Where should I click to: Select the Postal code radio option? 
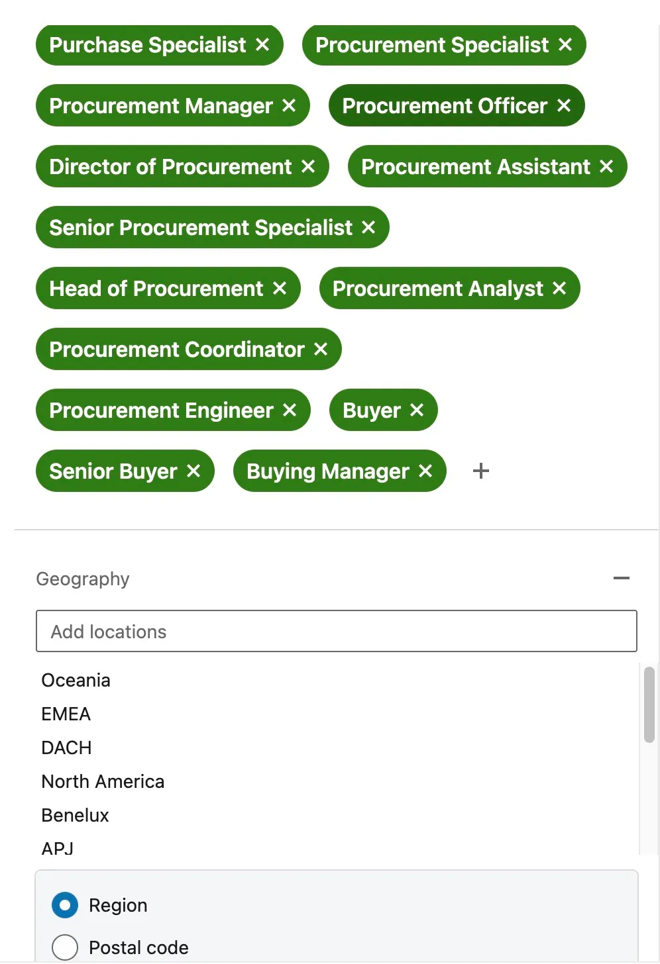click(65, 947)
